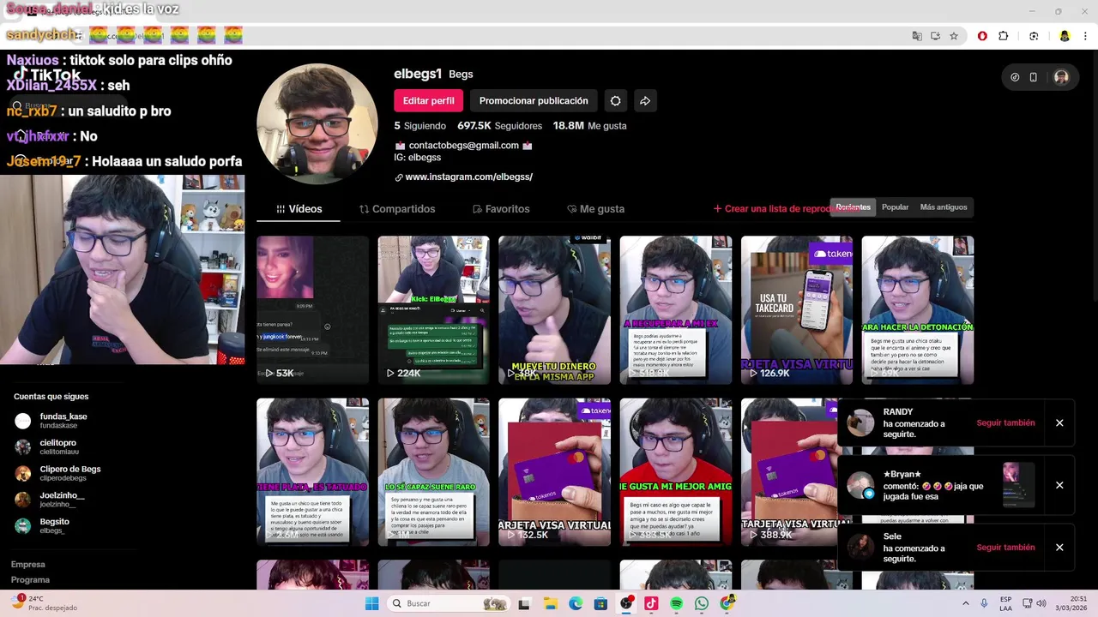Open the Windows Start menu
The height and width of the screenshot is (617, 1098).
tap(371, 603)
